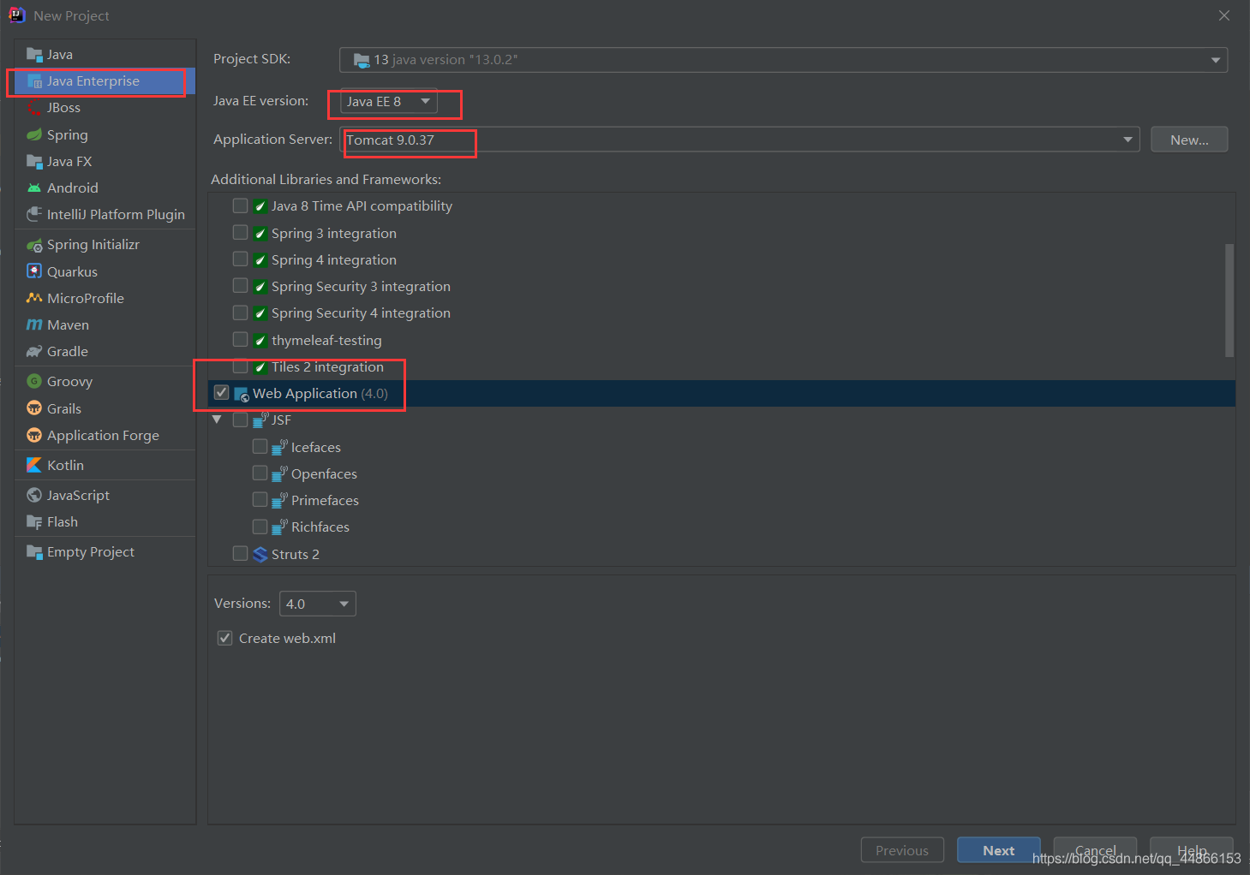Check Spring 3 integration
This screenshot has width=1250, height=875.
240,232
